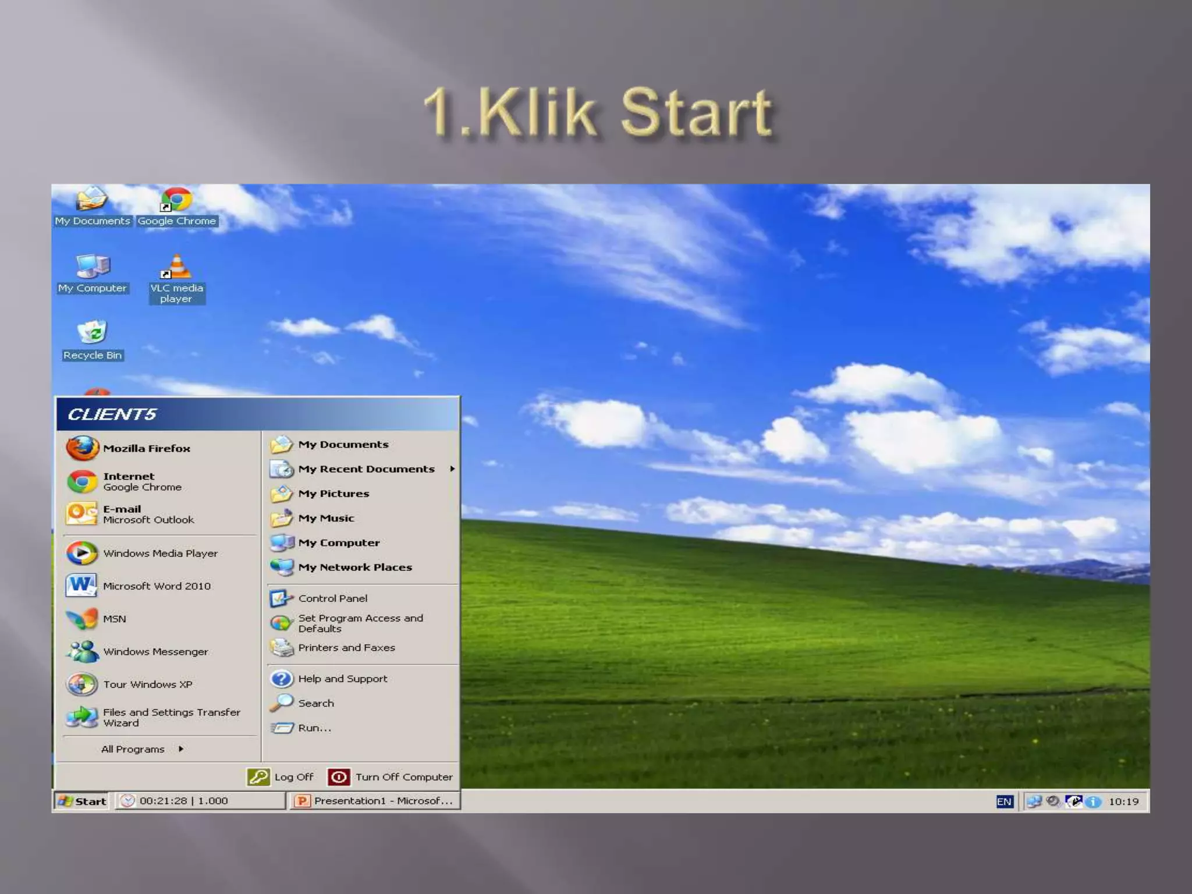The width and height of the screenshot is (1192, 894).
Task: Click the Mozilla Firefox label
Action: 147,448
